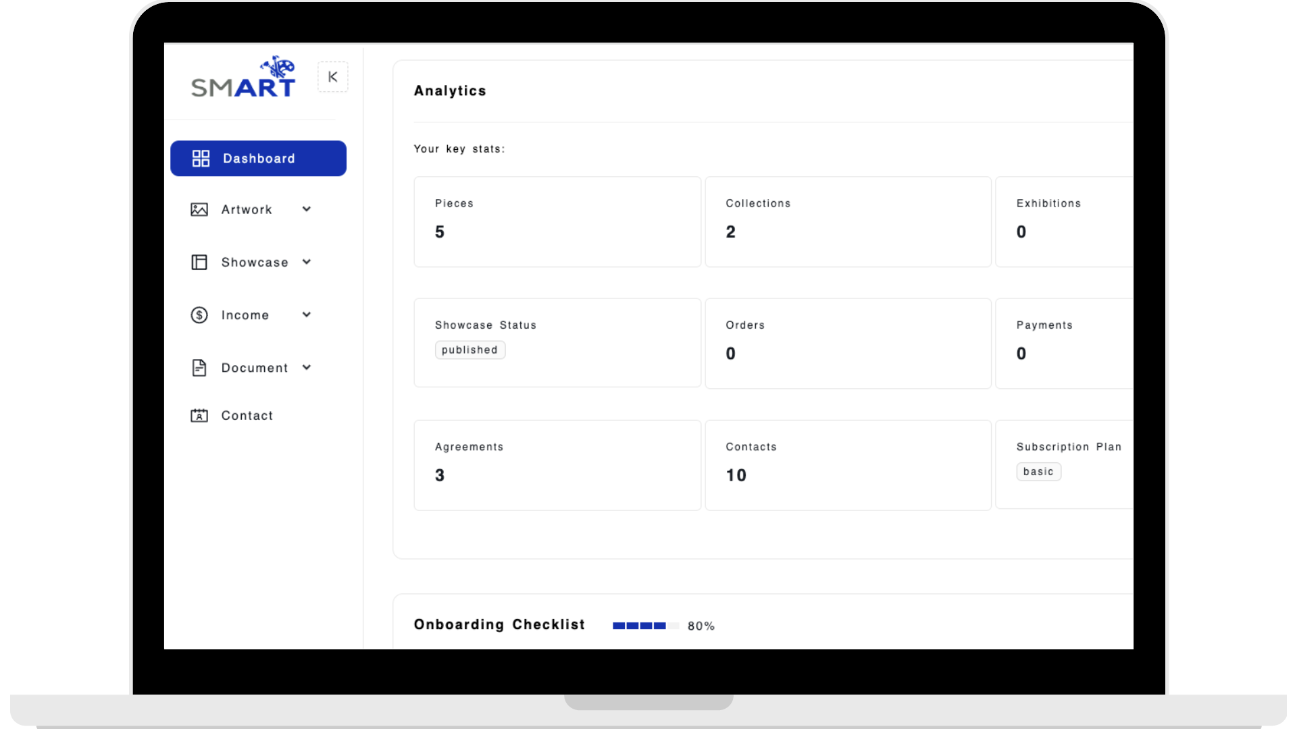
Task: Open the Dashboard menu item
Action: click(x=259, y=159)
